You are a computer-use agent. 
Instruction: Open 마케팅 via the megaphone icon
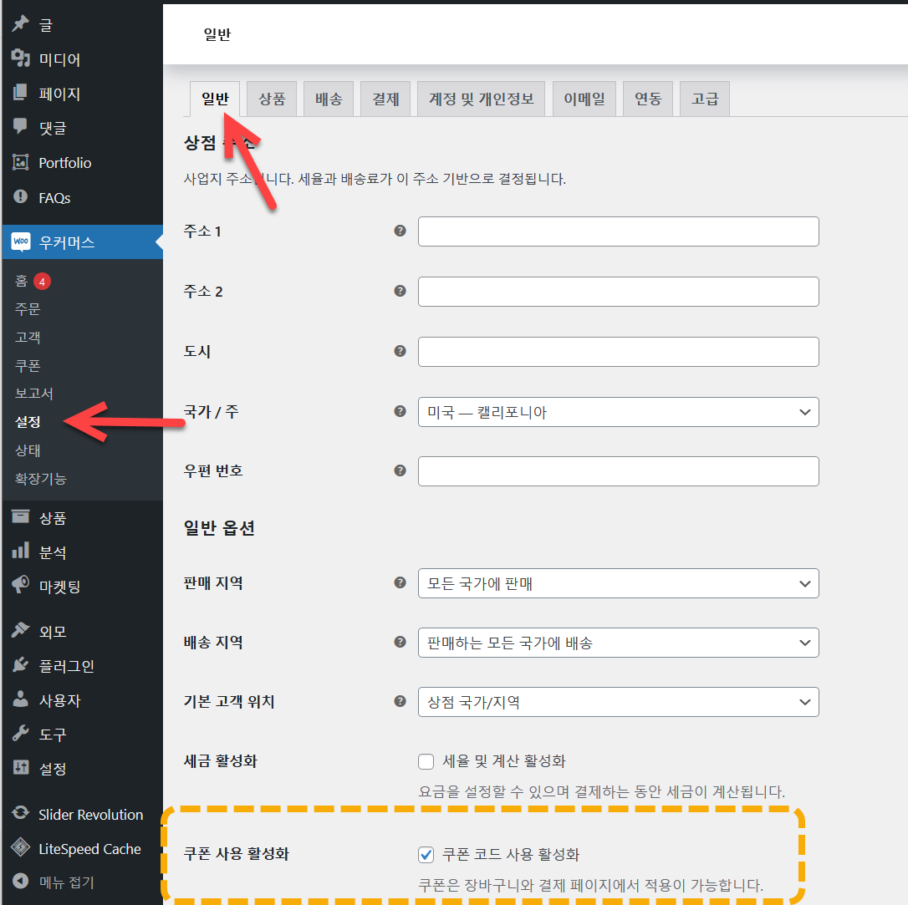(22, 586)
